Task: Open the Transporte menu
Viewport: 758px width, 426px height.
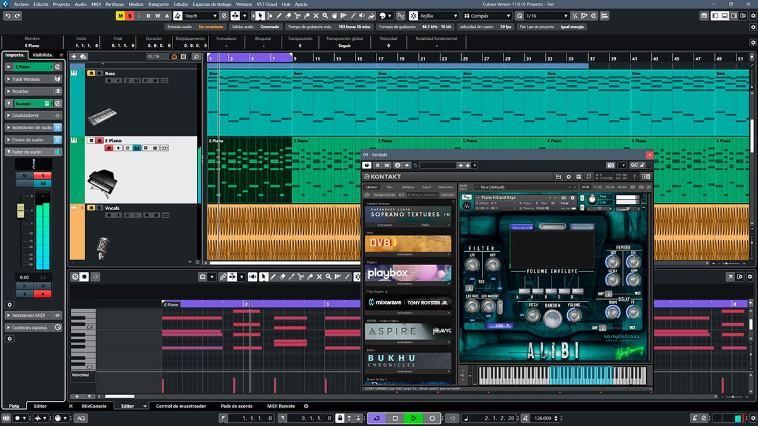Action: 158,4
